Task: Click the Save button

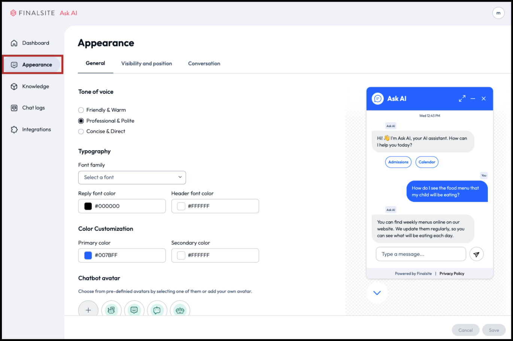Action: tap(494, 330)
